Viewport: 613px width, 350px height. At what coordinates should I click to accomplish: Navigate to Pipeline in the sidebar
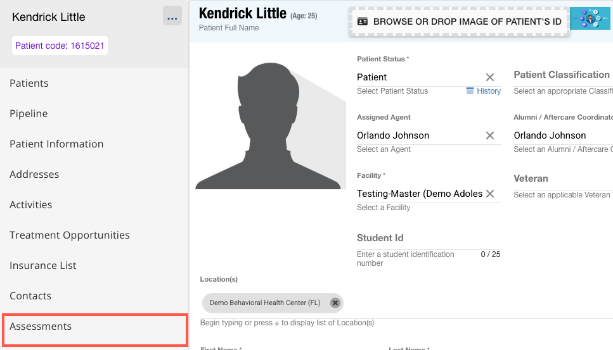[29, 114]
